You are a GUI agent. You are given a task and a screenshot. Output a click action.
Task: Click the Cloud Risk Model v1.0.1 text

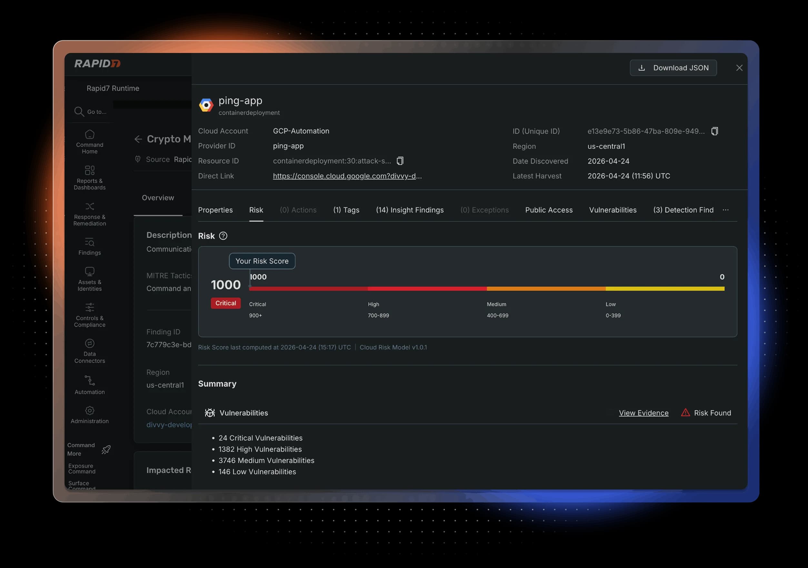[x=393, y=347]
